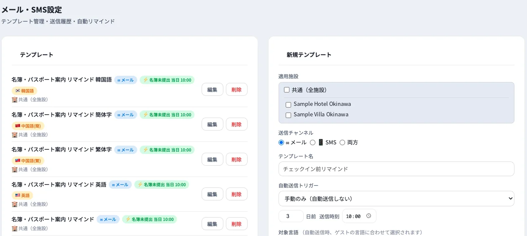Click the 新規テンプレート heading
The image size is (527, 236).
[309, 55]
